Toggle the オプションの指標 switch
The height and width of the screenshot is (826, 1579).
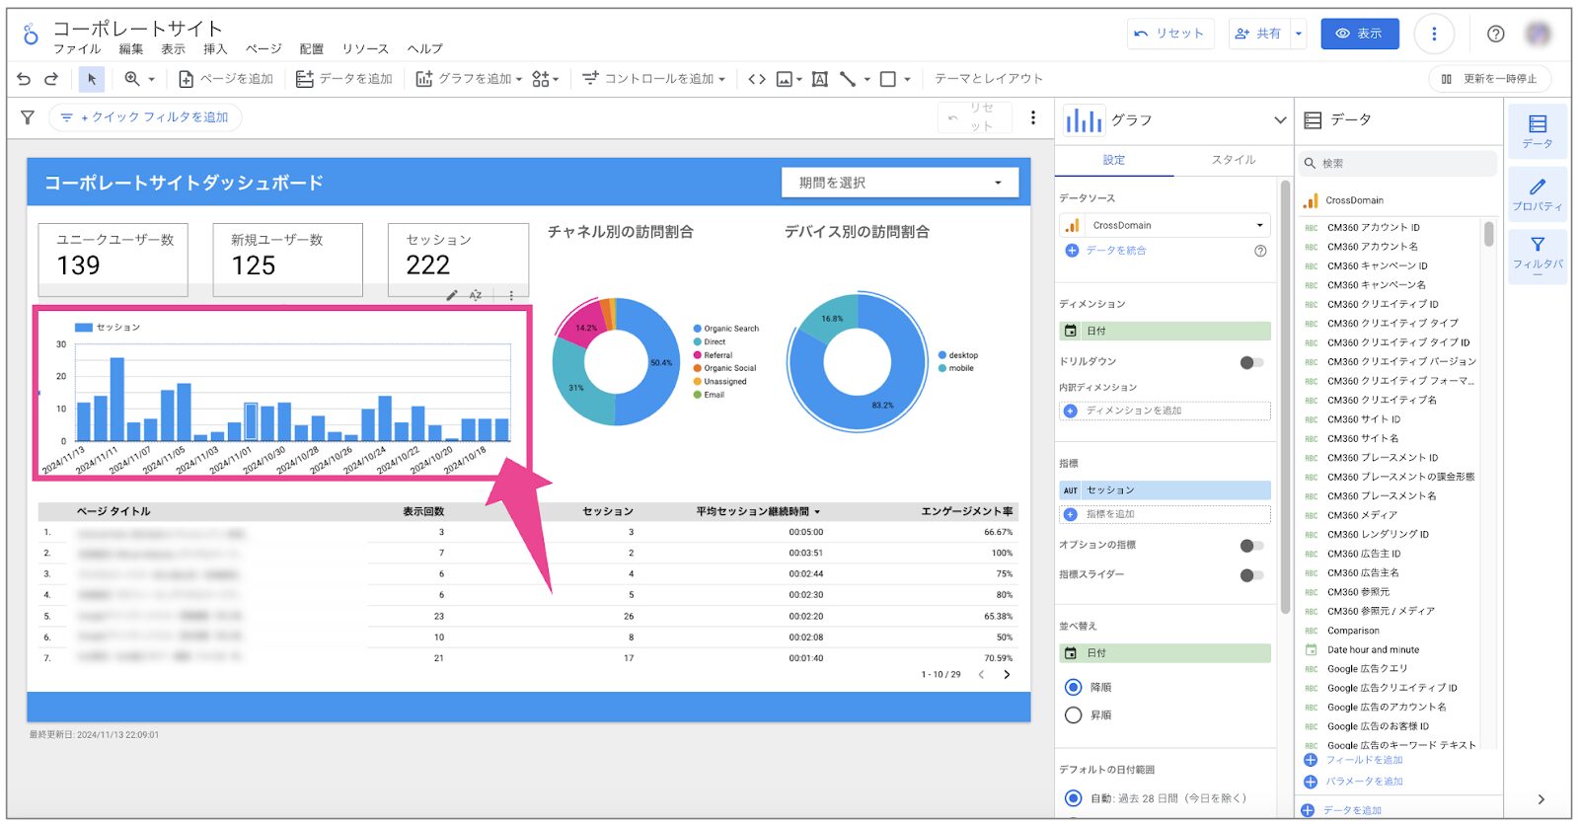click(1251, 546)
